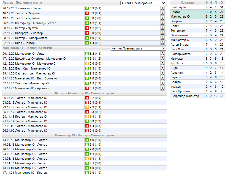
Task: Click Фулхэм in standings table
Action: (176, 87)
